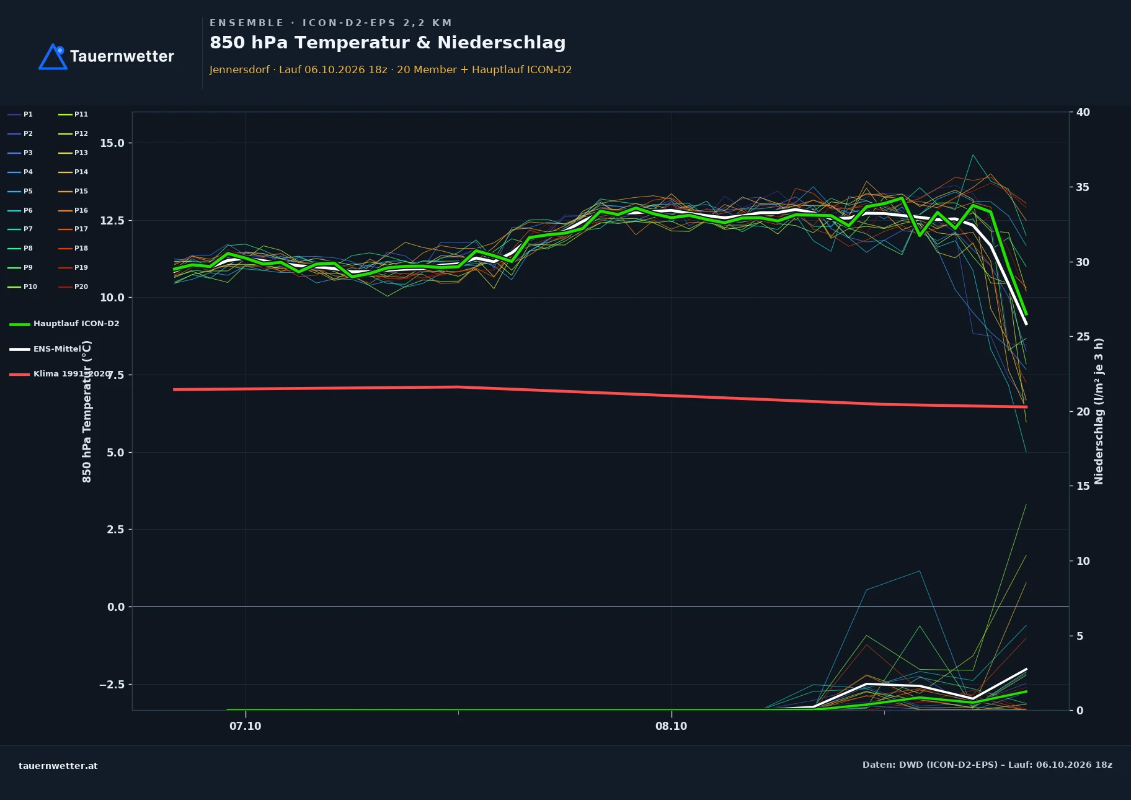Toggle the P20 legend entry
The height and width of the screenshot is (800, 1131).
73,287
